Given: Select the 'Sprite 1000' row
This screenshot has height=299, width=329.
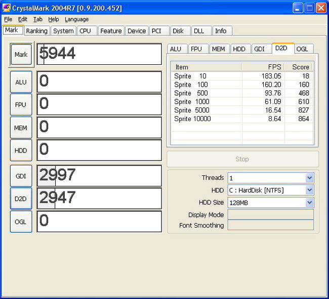Looking at the screenshot, I should tap(242, 102).
